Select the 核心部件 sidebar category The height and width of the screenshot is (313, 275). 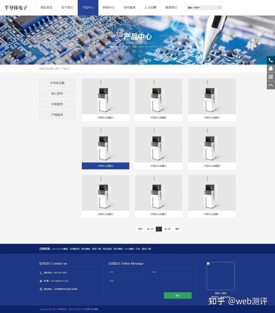(x=57, y=94)
